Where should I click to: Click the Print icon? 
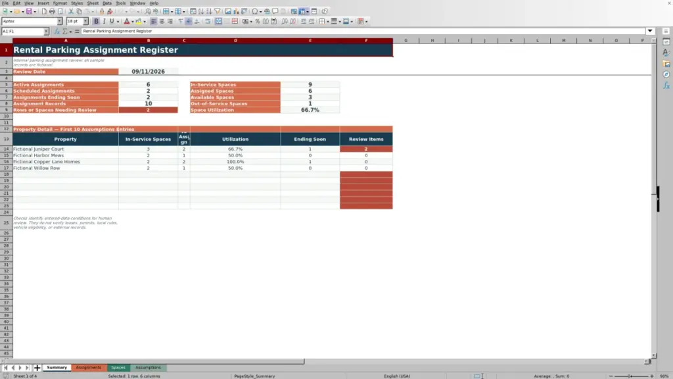[x=52, y=11]
